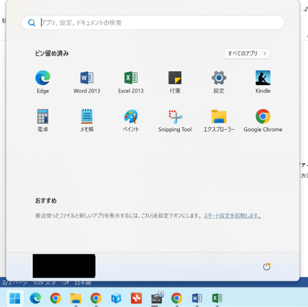Open スタート設定を起動します link
Viewport: 308px width, 307px height.
(x=232, y=216)
